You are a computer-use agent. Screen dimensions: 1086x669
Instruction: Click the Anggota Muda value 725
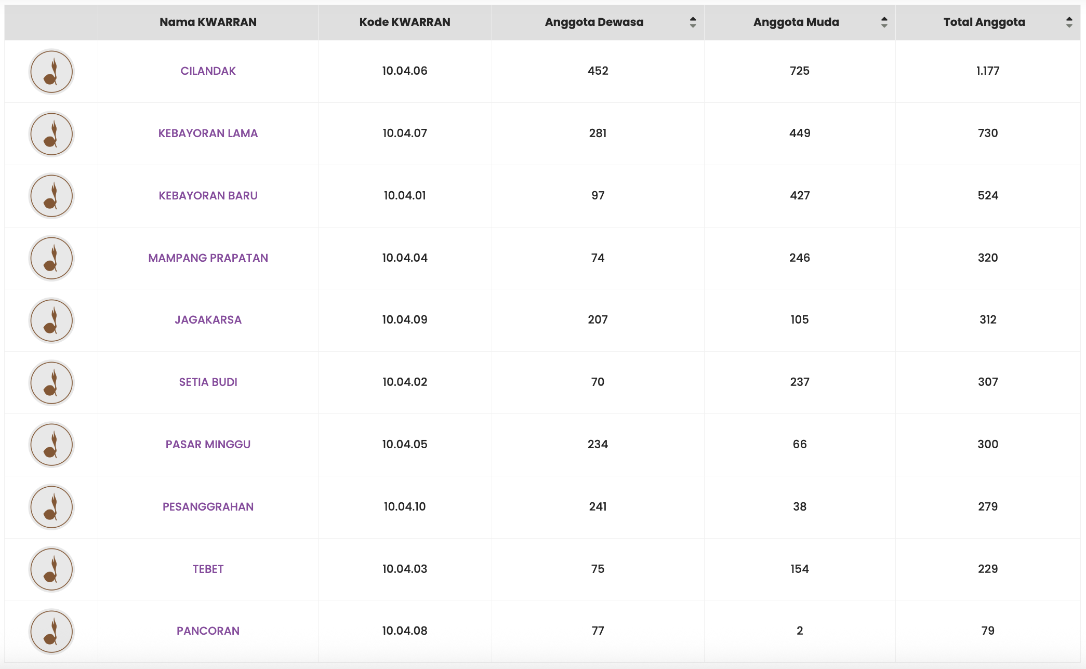pos(800,71)
